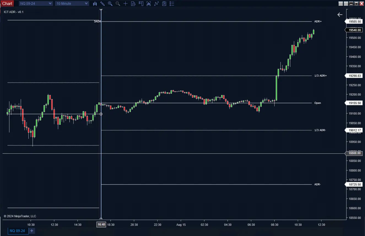
Task: Select the drawing tools pencil icon
Action: pyautogui.click(x=102, y=4)
